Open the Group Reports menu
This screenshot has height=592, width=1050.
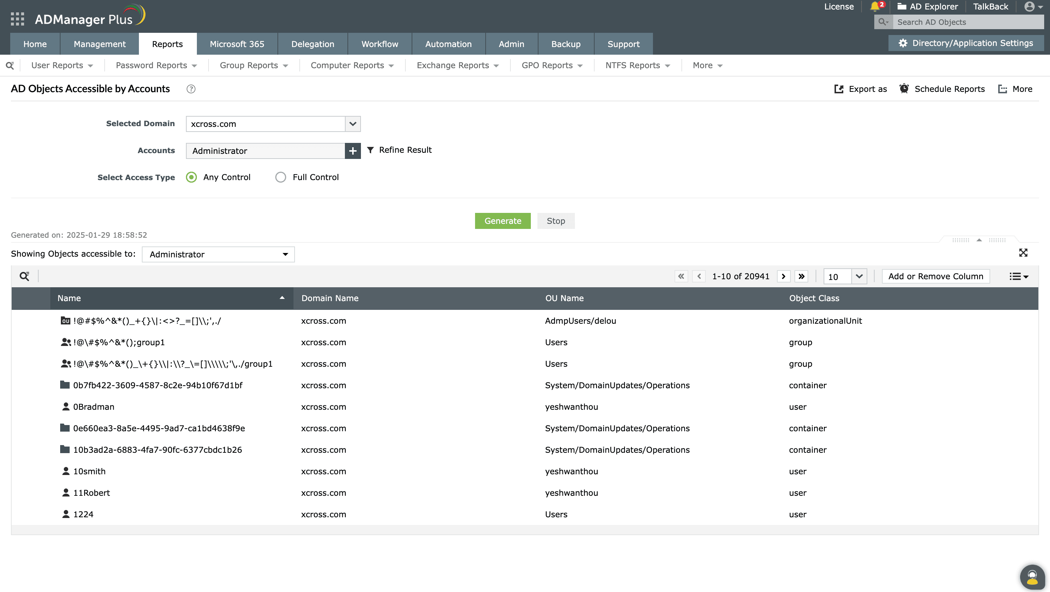[x=253, y=66]
